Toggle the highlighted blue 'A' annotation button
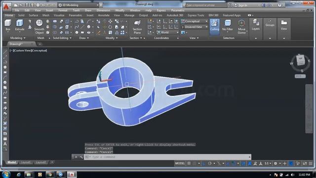 click(249, 163)
